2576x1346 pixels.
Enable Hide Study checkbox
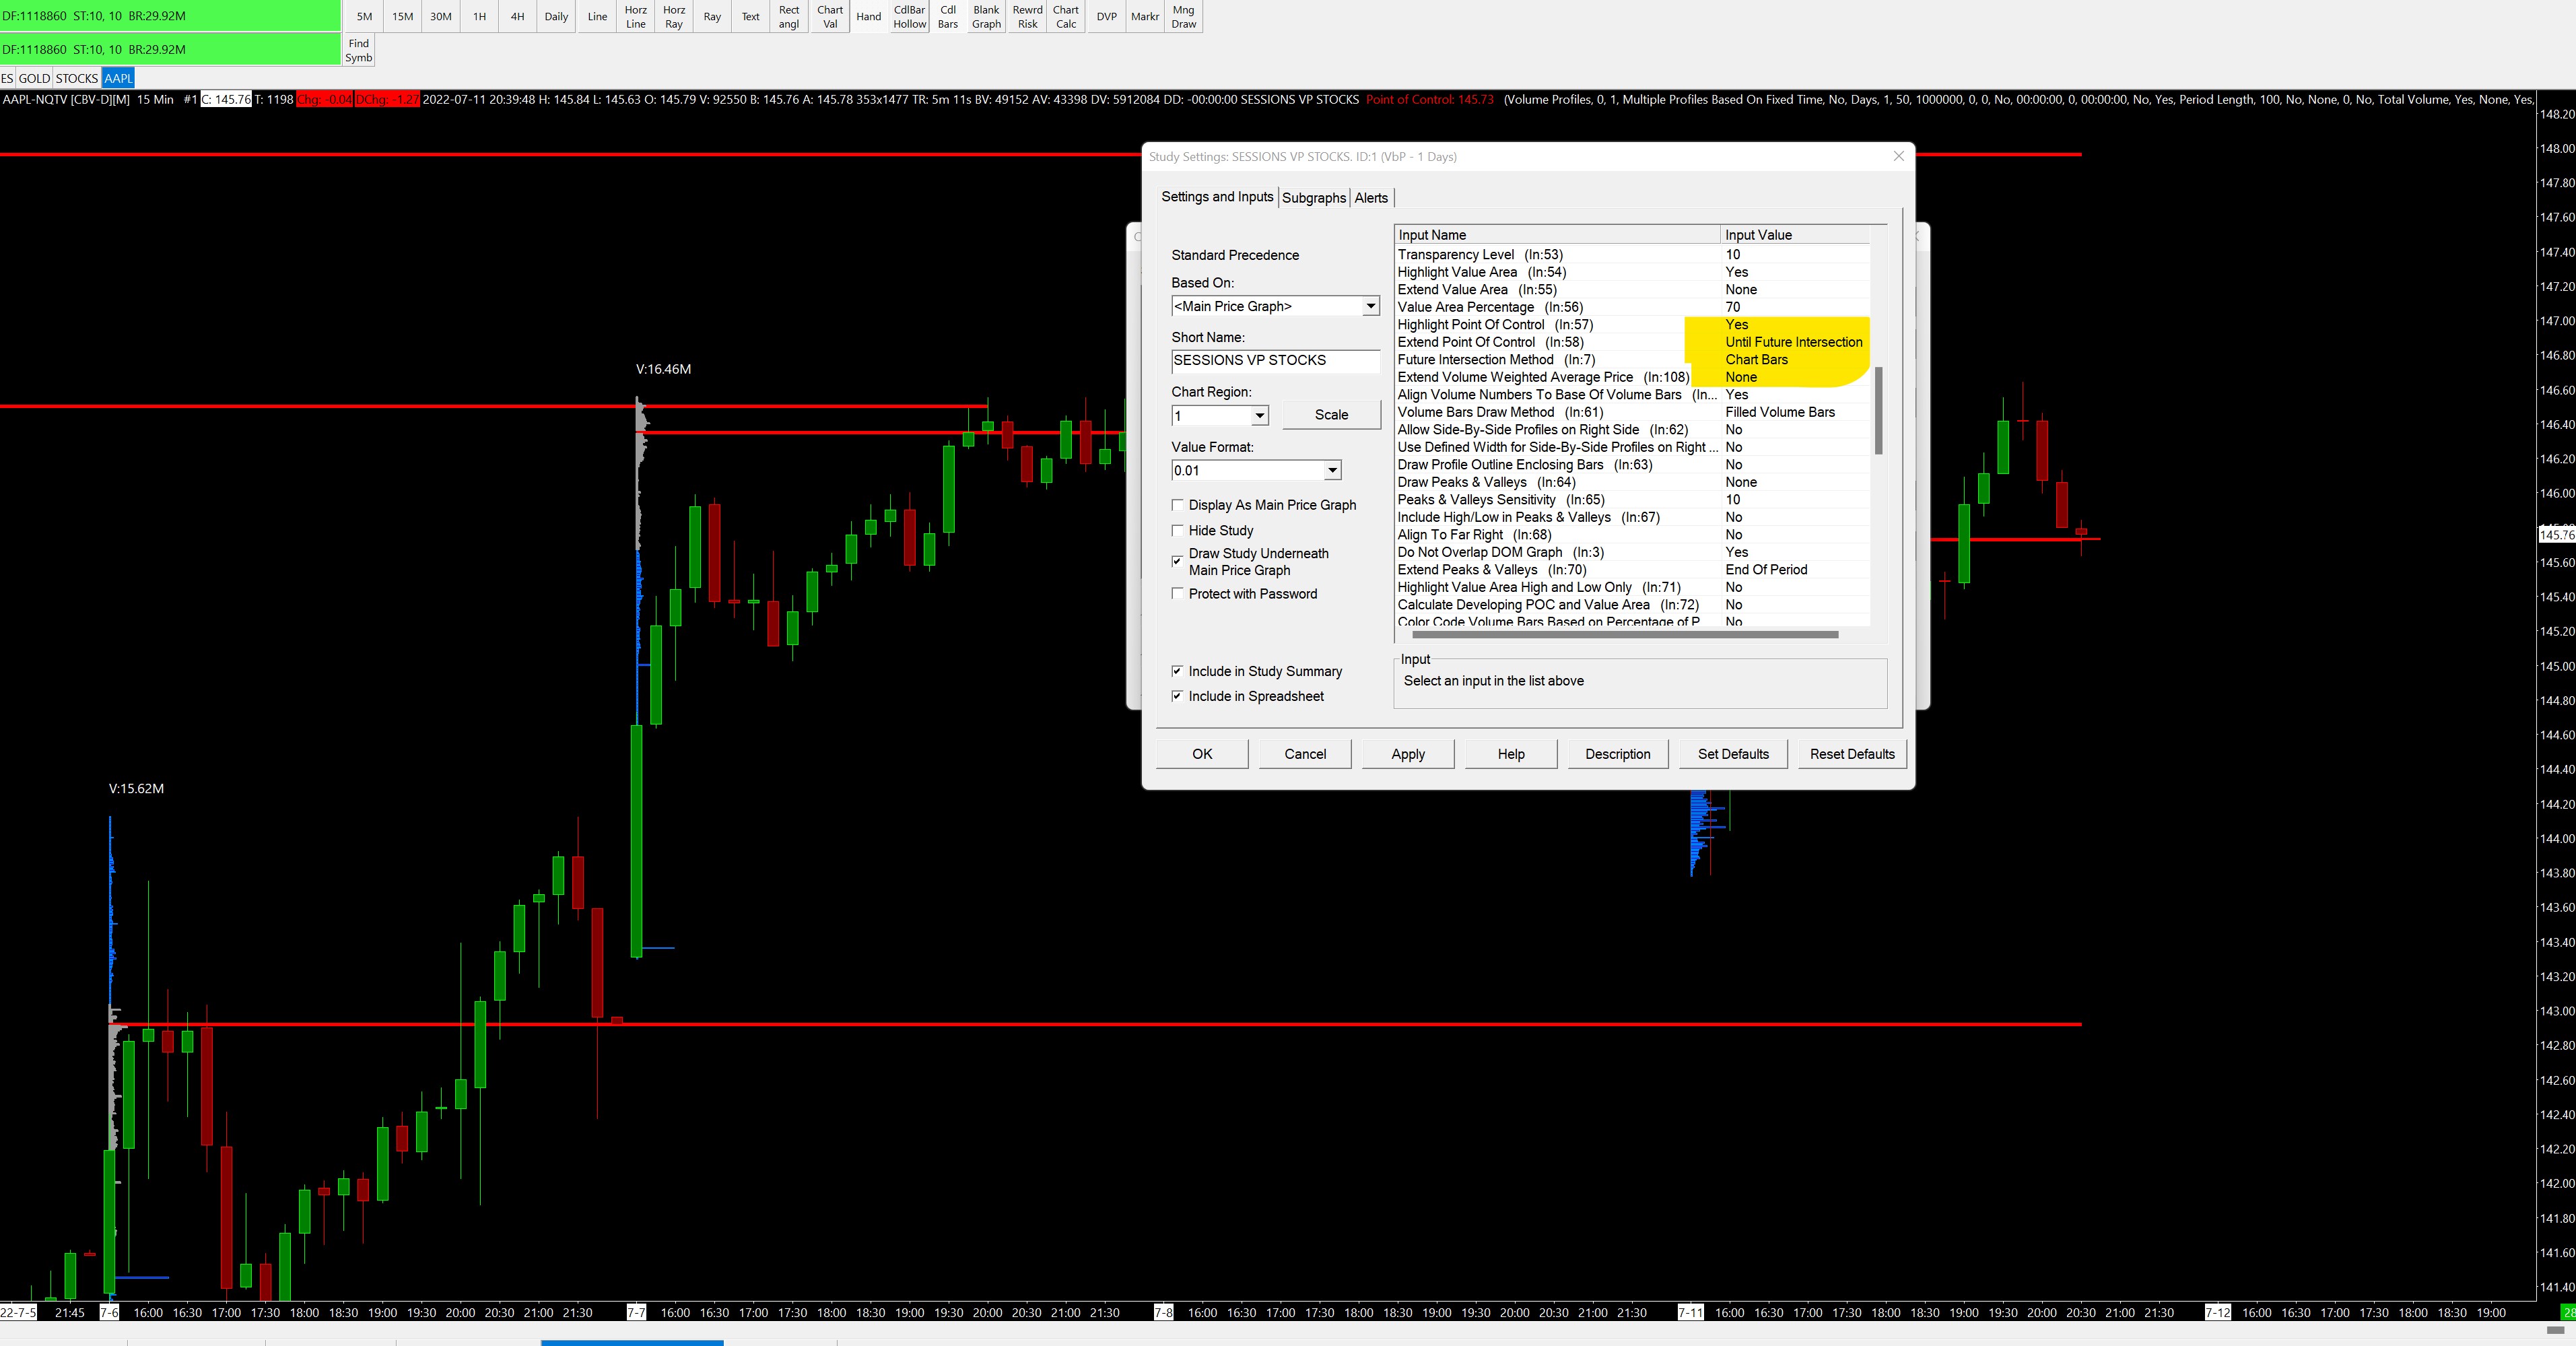point(1177,531)
